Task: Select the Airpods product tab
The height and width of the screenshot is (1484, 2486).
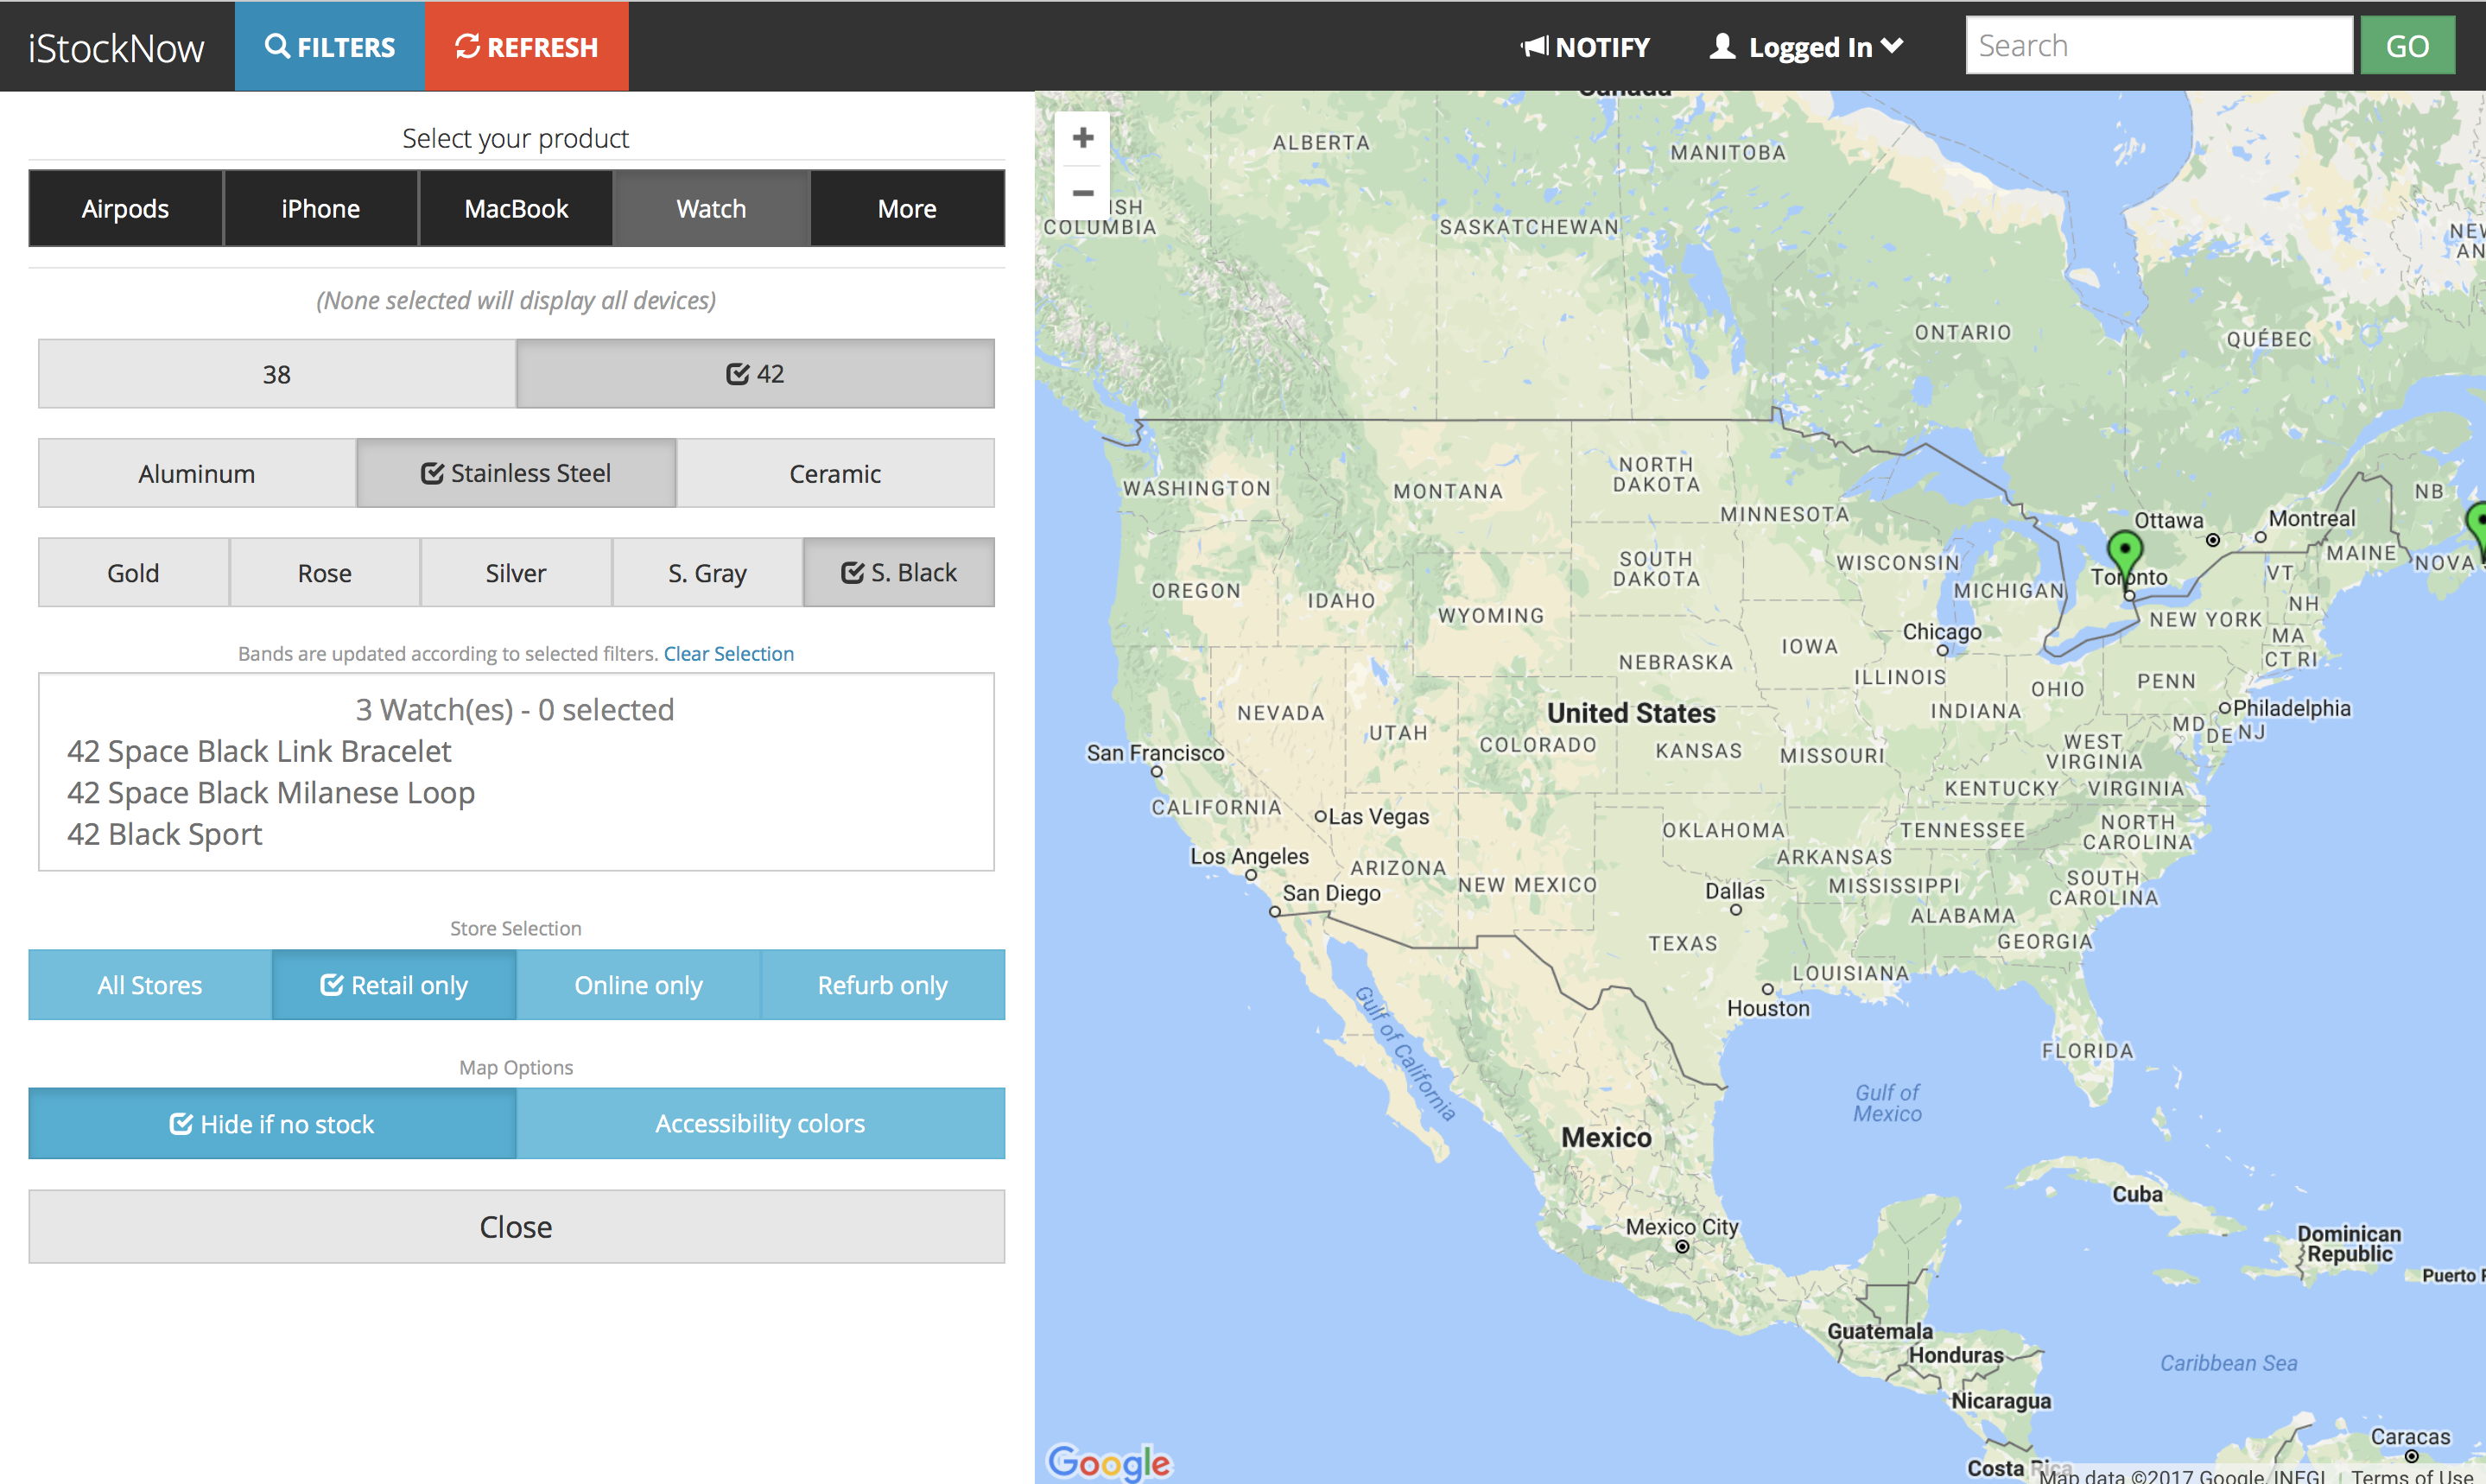Action: click(125, 208)
